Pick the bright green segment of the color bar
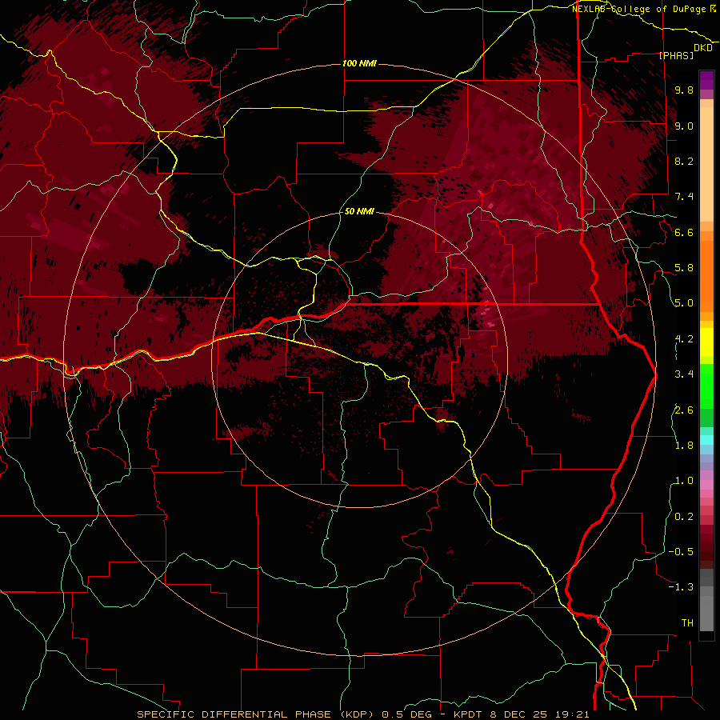Screen dimensions: 720x720 coord(706,386)
